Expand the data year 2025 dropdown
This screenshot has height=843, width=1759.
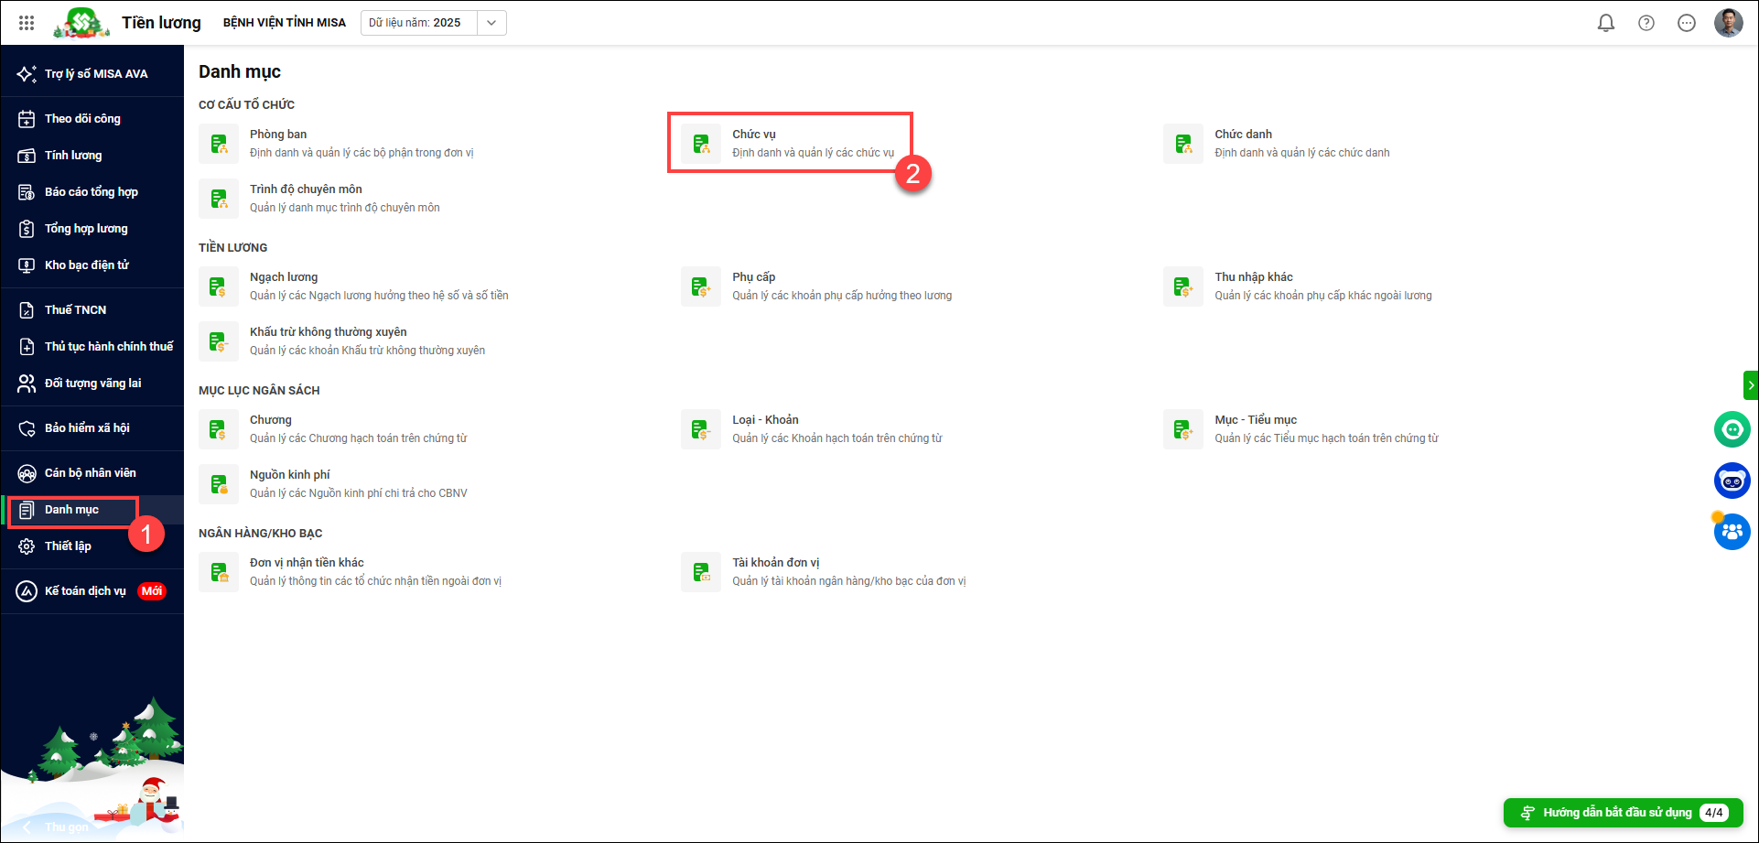(x=491, y=23)
